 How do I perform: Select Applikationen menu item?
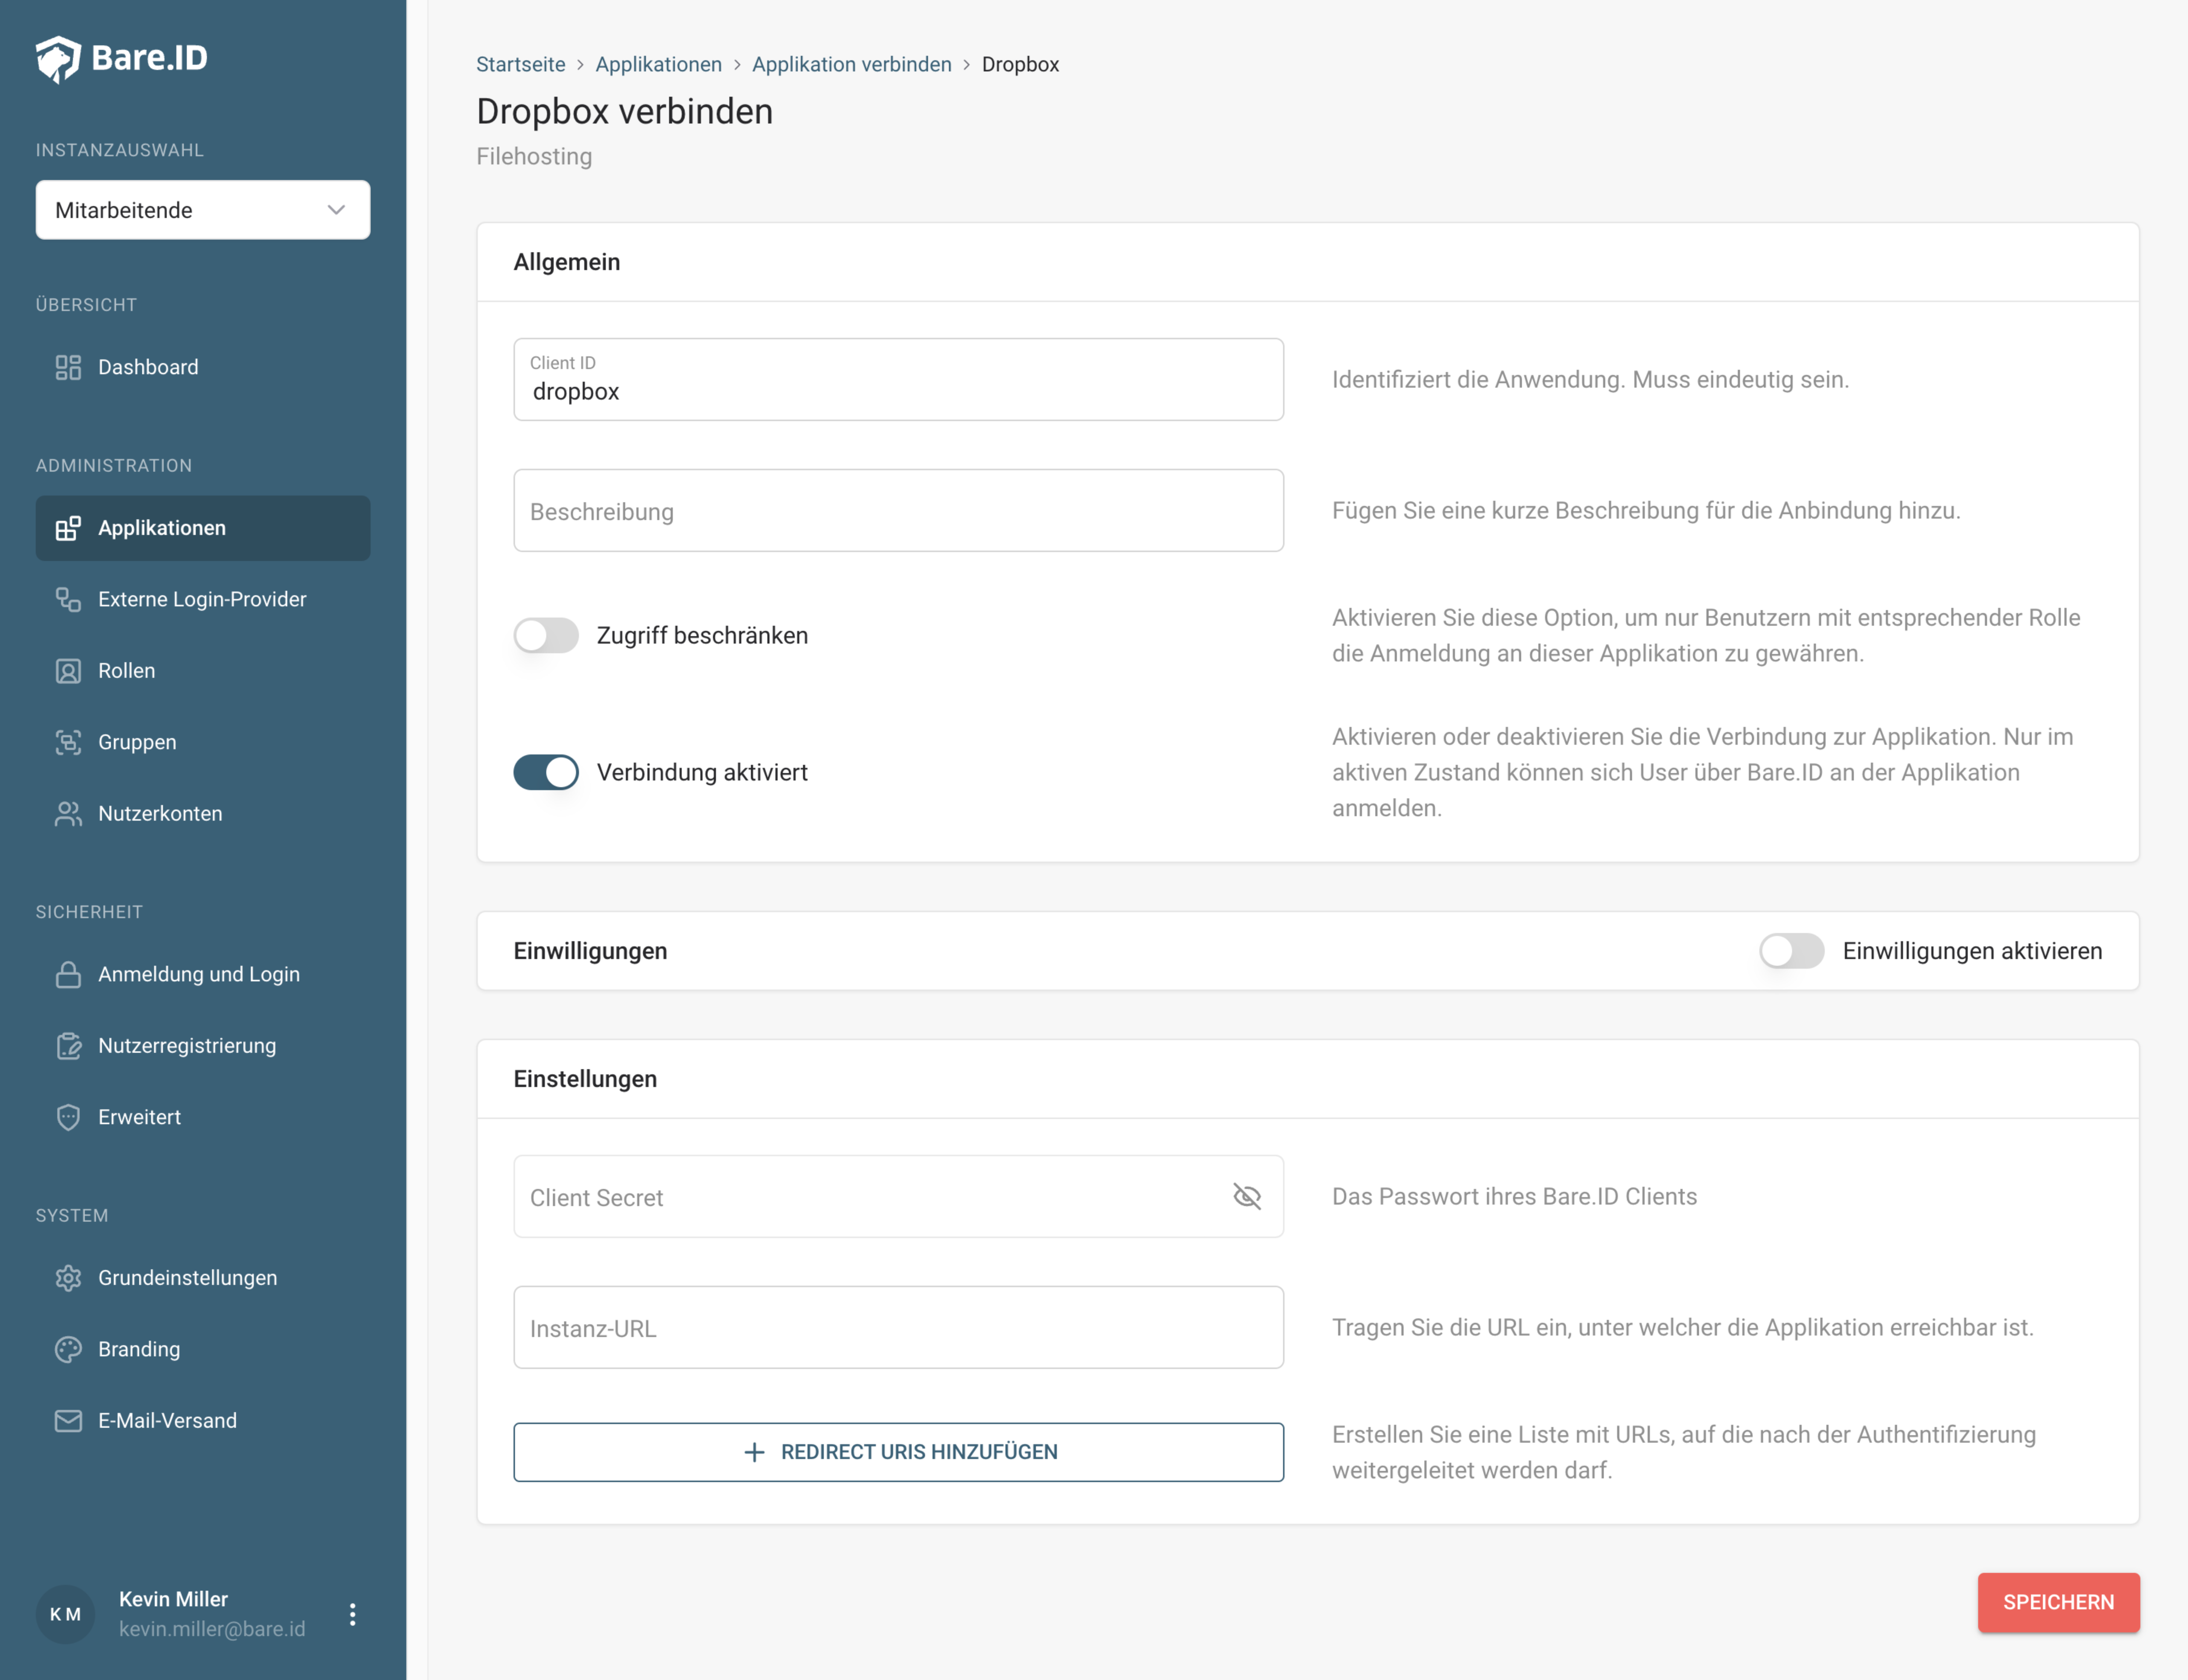click(203, 528)
